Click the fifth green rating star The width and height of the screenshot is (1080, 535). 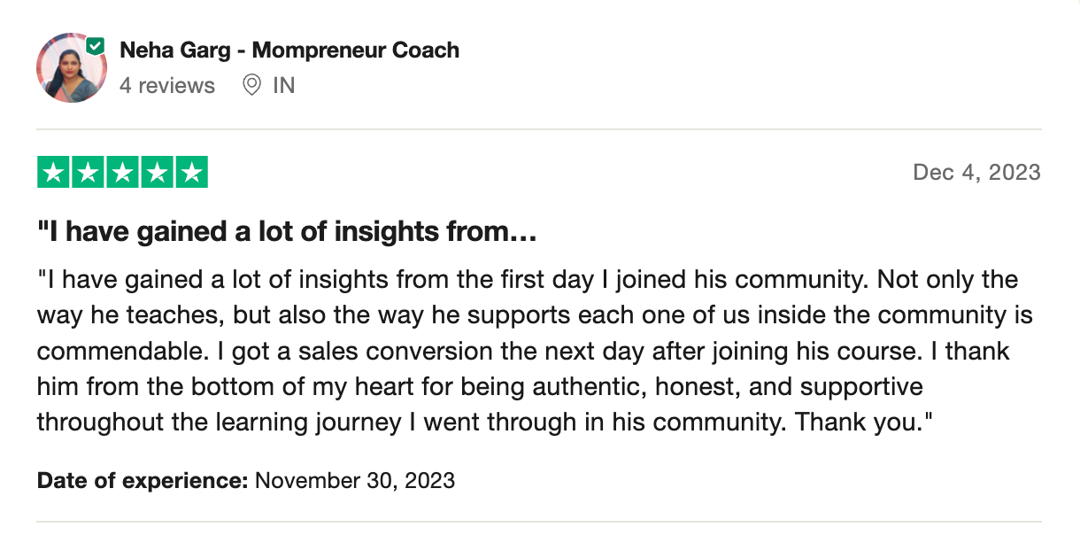(191, 172)
